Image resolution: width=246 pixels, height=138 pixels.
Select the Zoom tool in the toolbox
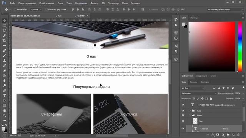click(4, 115)
